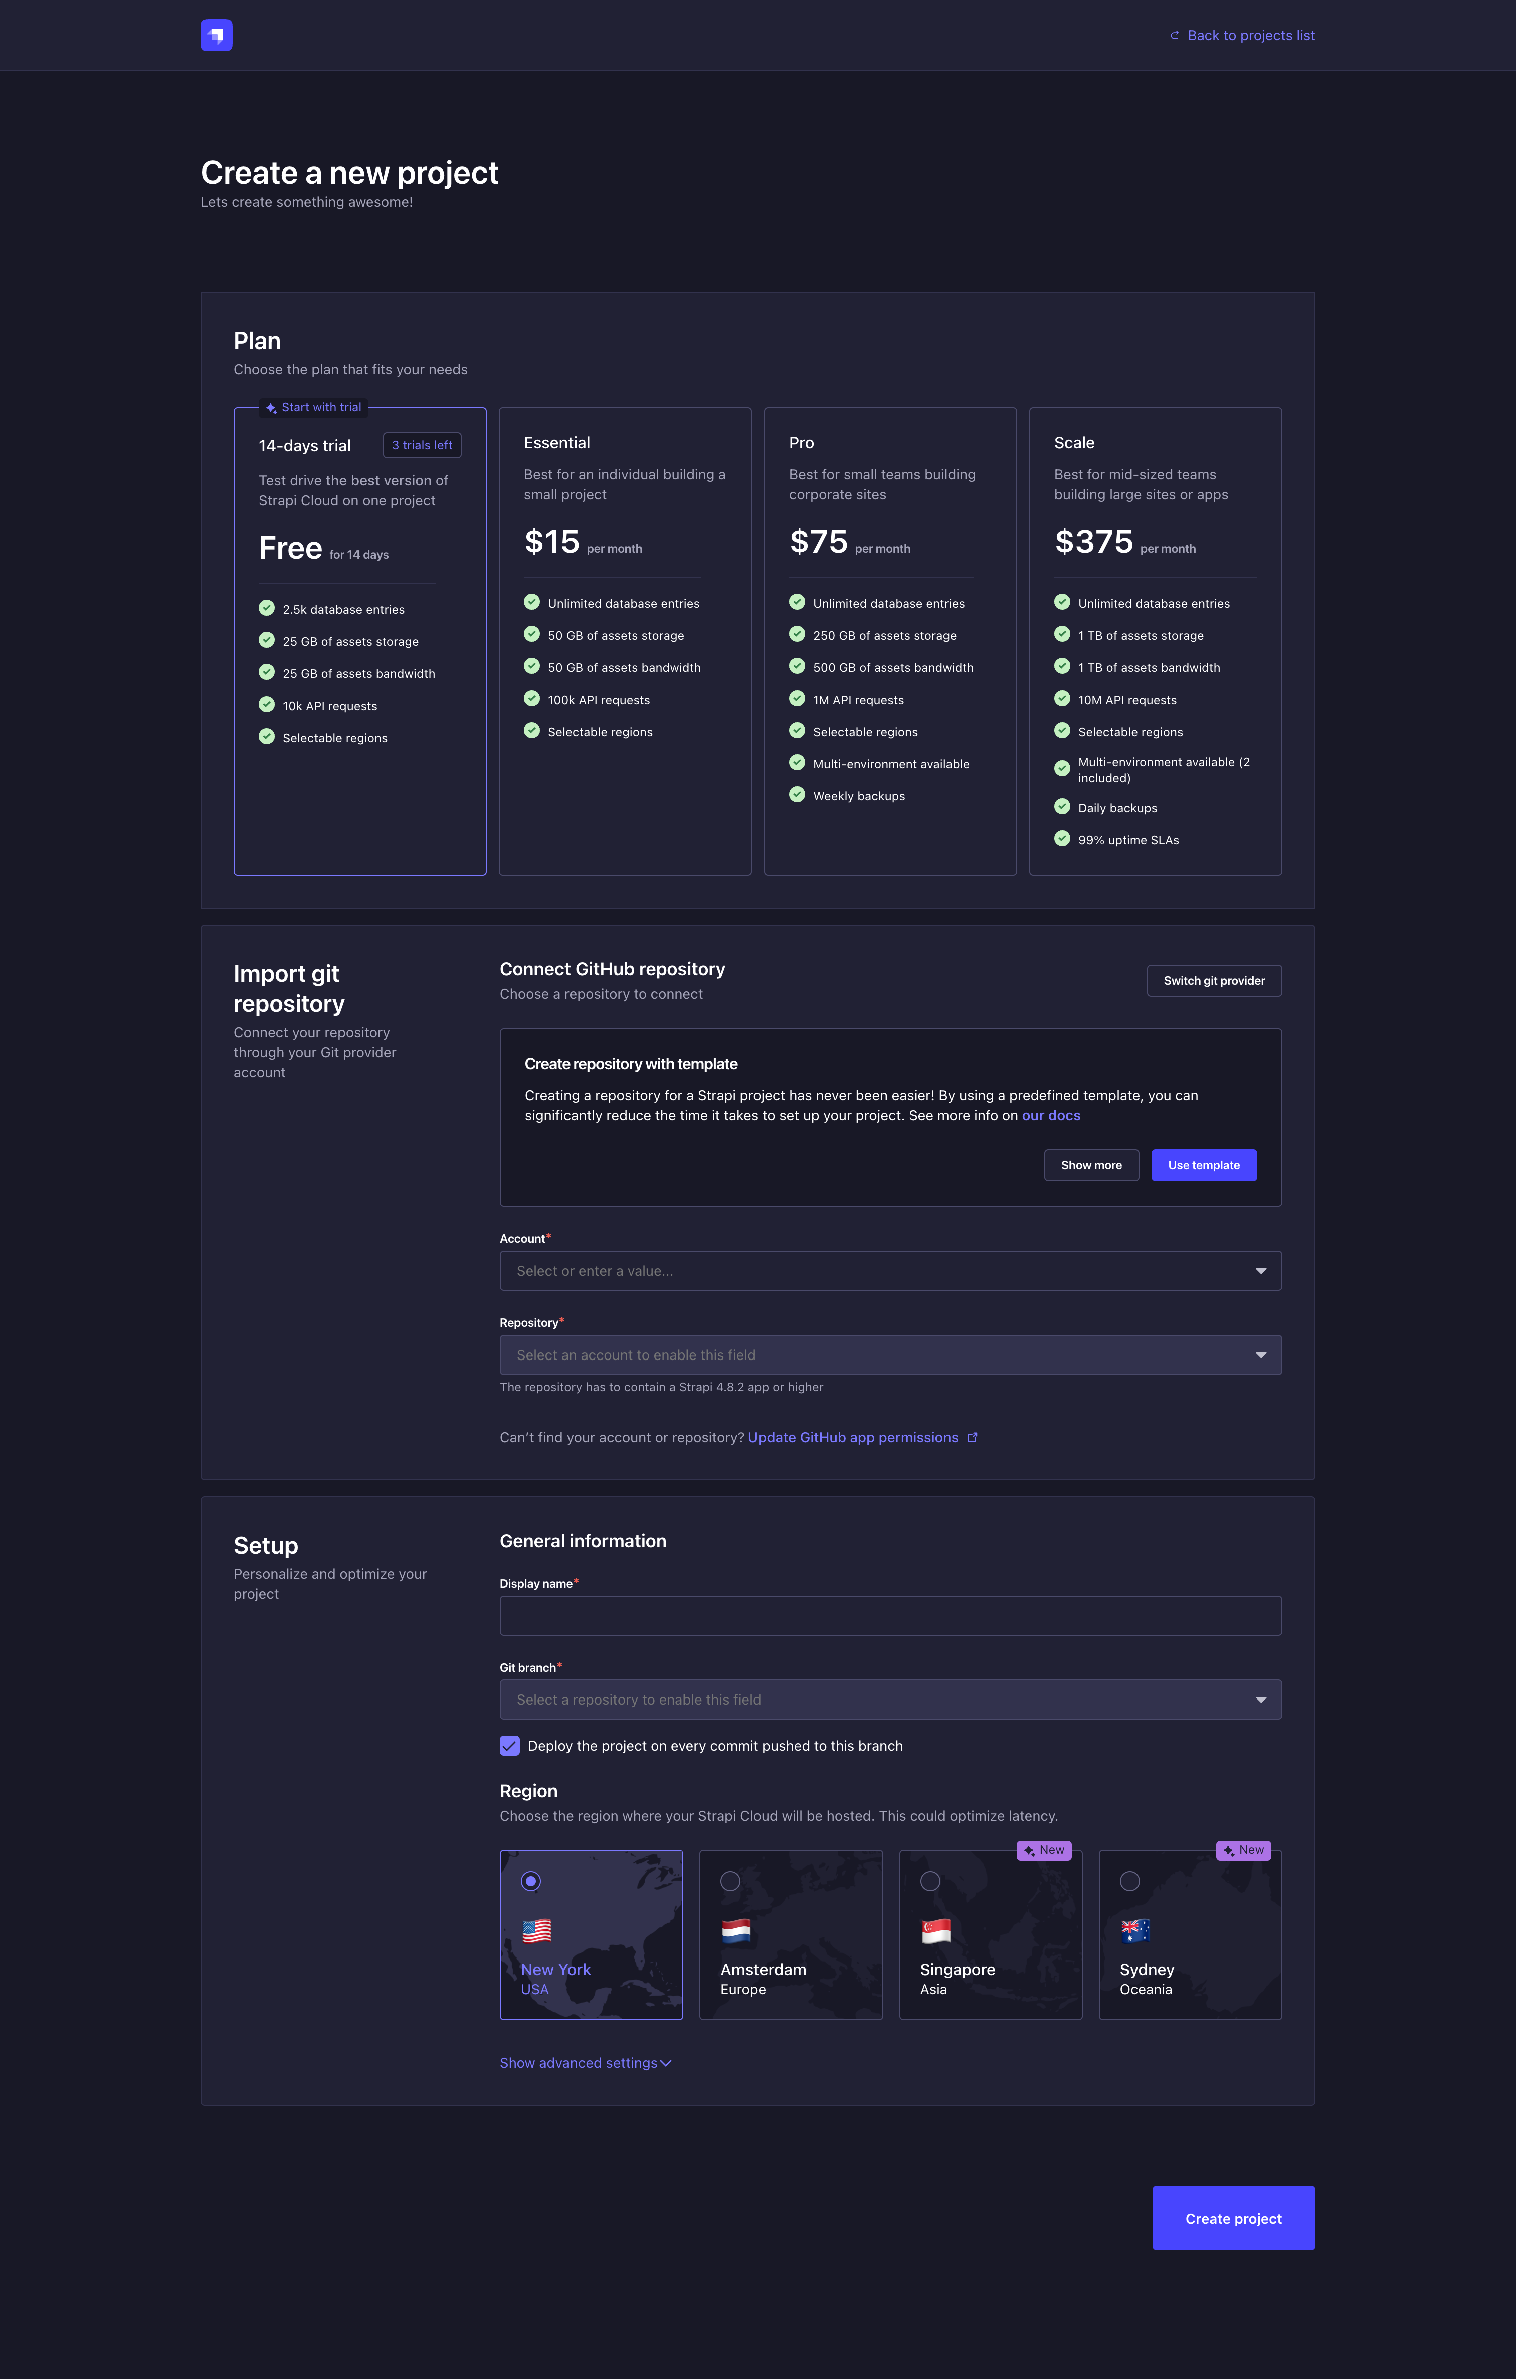The width and height of the screenshot is (1516, 2379).
Task: Click the Create project button
Action: (1233, 2217)
